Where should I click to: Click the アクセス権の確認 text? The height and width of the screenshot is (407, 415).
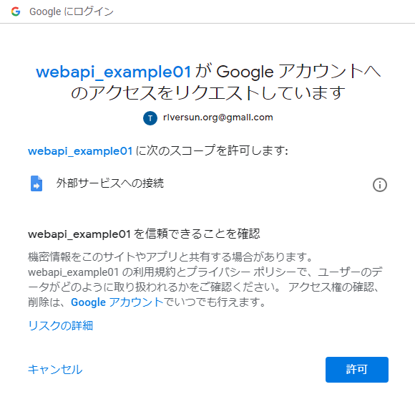pos(331,287)
